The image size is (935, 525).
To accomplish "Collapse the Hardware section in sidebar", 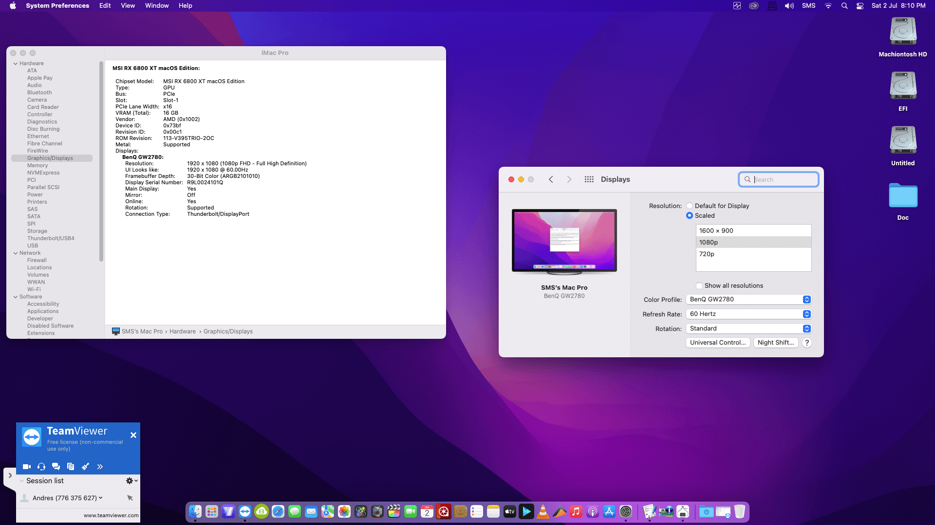I will pos(16,64).
